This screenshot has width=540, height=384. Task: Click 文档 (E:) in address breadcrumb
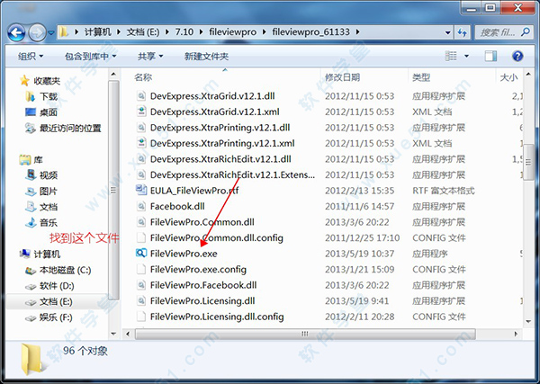[x=143, y=32]
